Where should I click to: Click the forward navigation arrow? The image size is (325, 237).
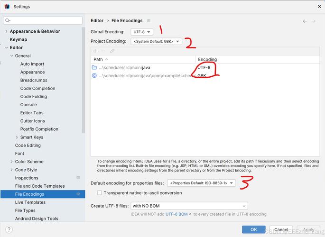click(x=314, y=21)
